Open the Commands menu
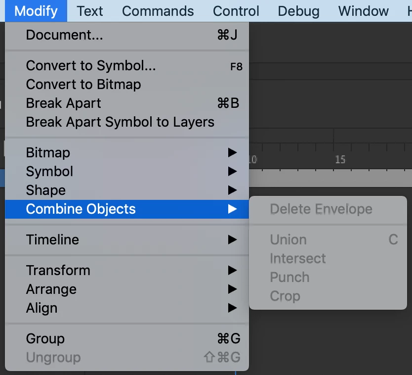 (158, 11)
